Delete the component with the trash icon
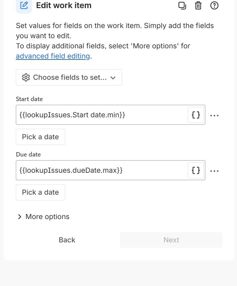Screen dimensions: 237x286 point(198,5)
